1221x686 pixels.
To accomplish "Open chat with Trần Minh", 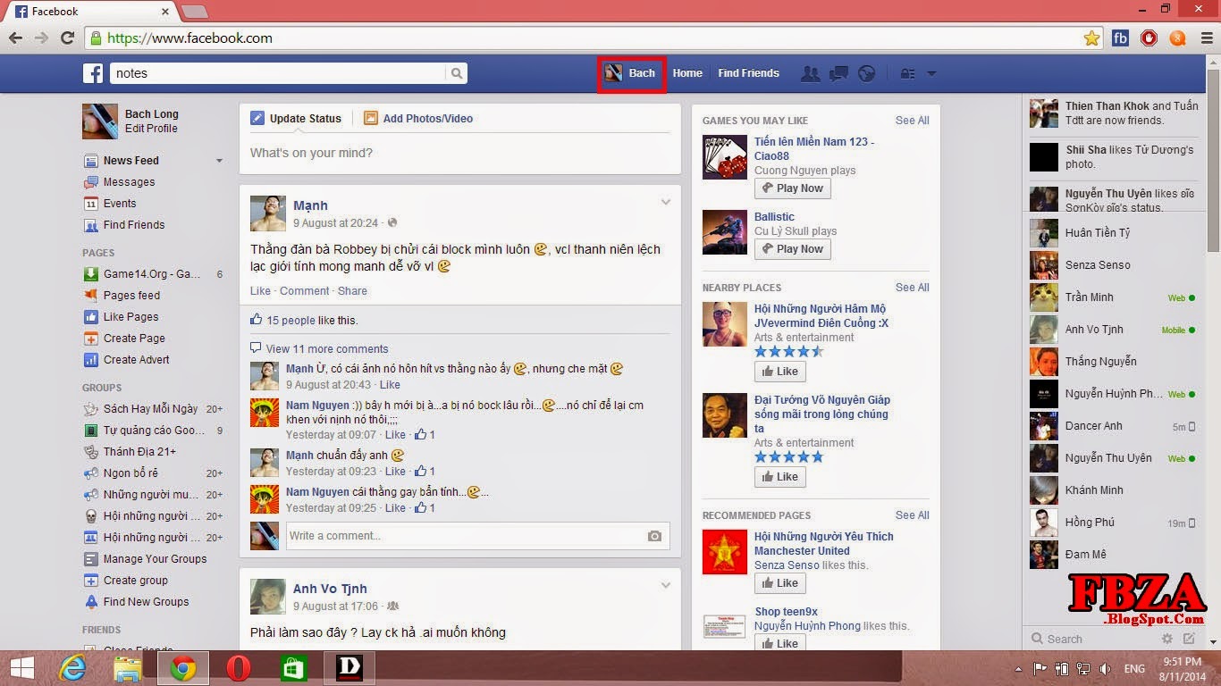I will [1114, 297].
